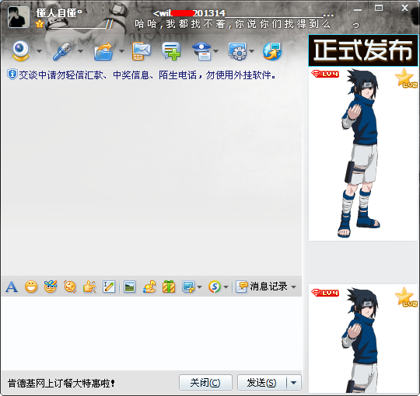
Task: Open the contact's avatar photo
Action: pos(19,17)
